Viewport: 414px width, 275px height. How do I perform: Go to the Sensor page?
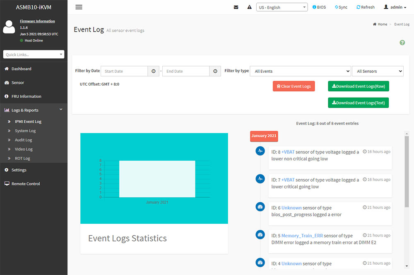(18, 83)
